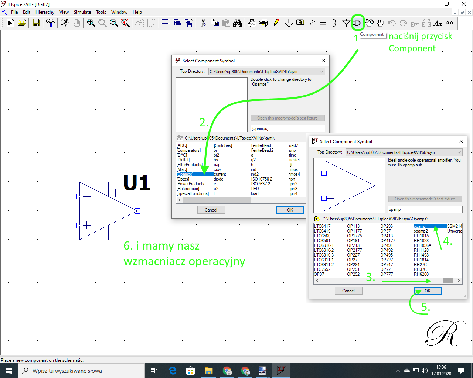Click horizontal scrollbar in the [ADC] folder list
This screenshot has width=473, height=378.
(x=217, y=200)
